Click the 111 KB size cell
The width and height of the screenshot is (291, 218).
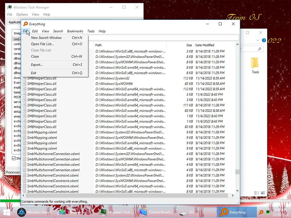click(x=188, y=105)
